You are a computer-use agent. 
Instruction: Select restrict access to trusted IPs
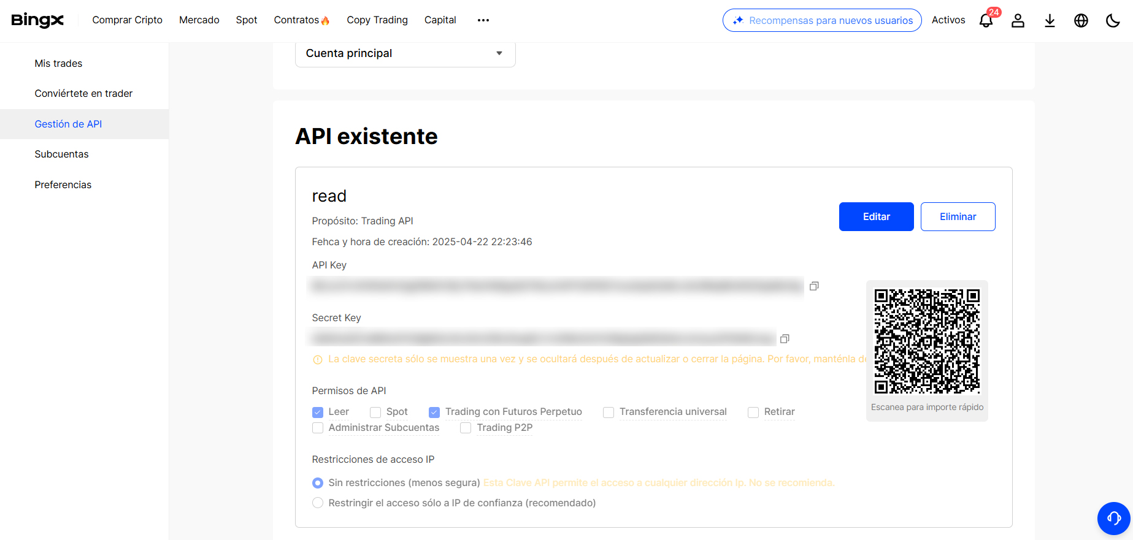coord(318,503)
